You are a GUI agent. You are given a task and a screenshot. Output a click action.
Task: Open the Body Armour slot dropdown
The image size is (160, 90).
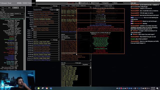point(46,17)
